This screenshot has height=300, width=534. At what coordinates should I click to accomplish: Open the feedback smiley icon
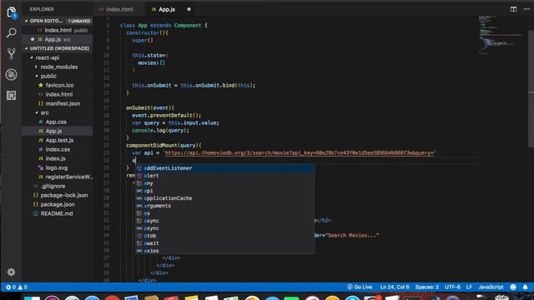pos(513,287)
